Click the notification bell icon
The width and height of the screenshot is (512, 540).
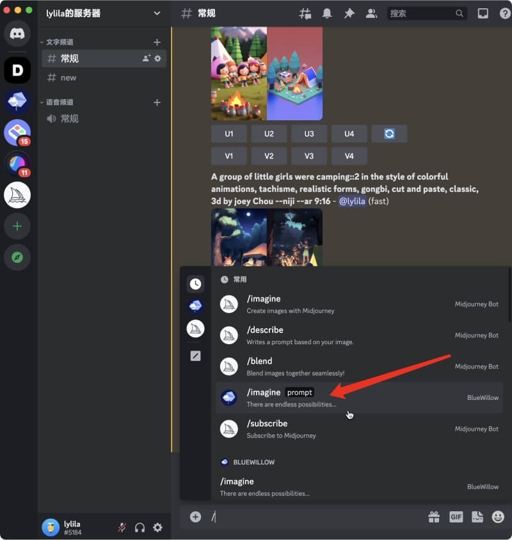(x=327, y=13)
